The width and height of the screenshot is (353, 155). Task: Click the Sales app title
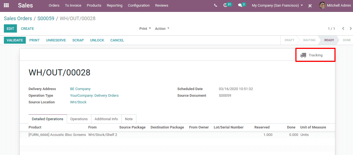pyautogui.click(x=25, y=5)
